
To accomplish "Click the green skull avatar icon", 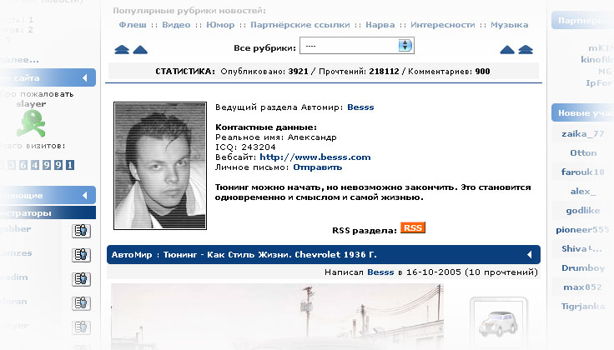I will (32, 122).
